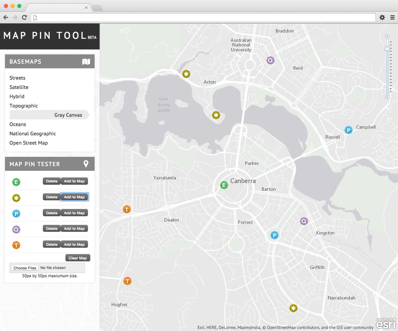The width and height of the screenshot is (398, 331).
Task: Add the green E pin to map
Action: point(74,181)
